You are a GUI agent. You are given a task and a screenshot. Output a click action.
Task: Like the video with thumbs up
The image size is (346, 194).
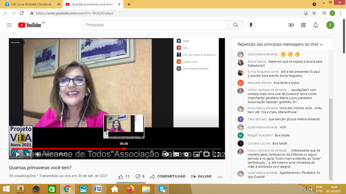(x=124, y=176)
